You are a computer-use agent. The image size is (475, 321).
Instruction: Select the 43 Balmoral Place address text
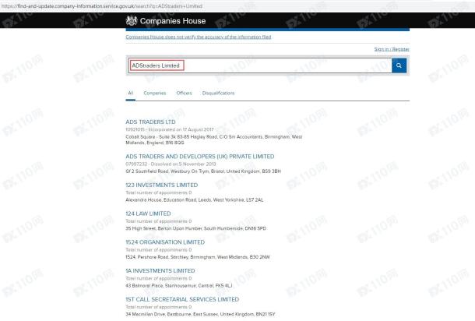pyautogui.click(x=179, y=285)
